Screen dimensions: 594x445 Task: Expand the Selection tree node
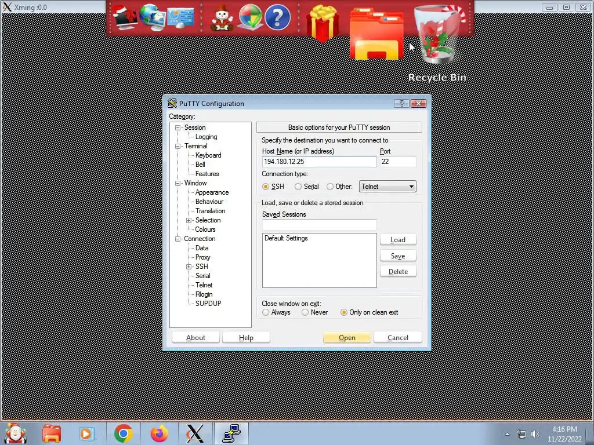(x=189, y=221)
